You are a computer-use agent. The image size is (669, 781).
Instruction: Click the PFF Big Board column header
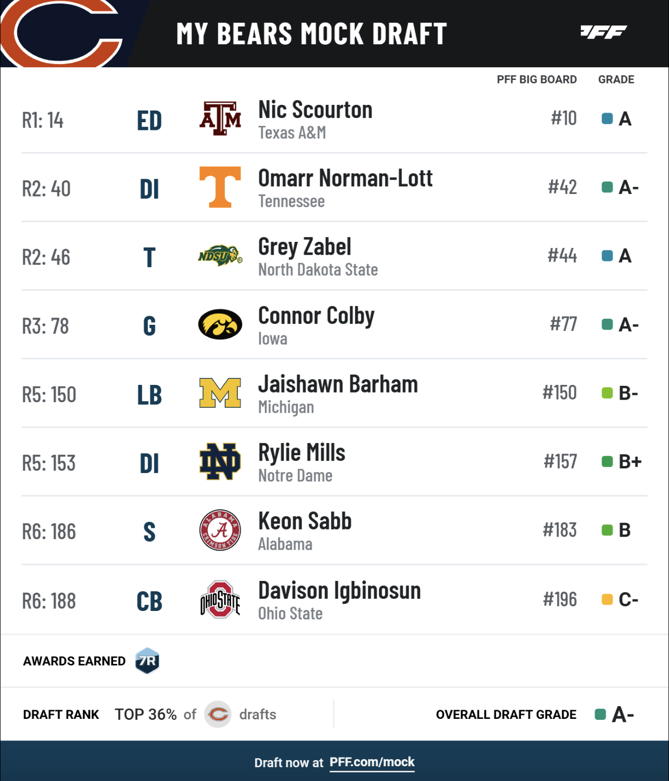[x=537, y=79]
